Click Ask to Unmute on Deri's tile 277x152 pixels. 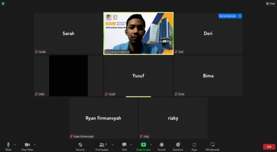[x=227, y=16]
